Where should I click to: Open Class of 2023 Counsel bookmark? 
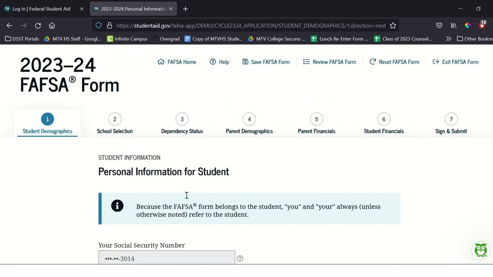403,38
